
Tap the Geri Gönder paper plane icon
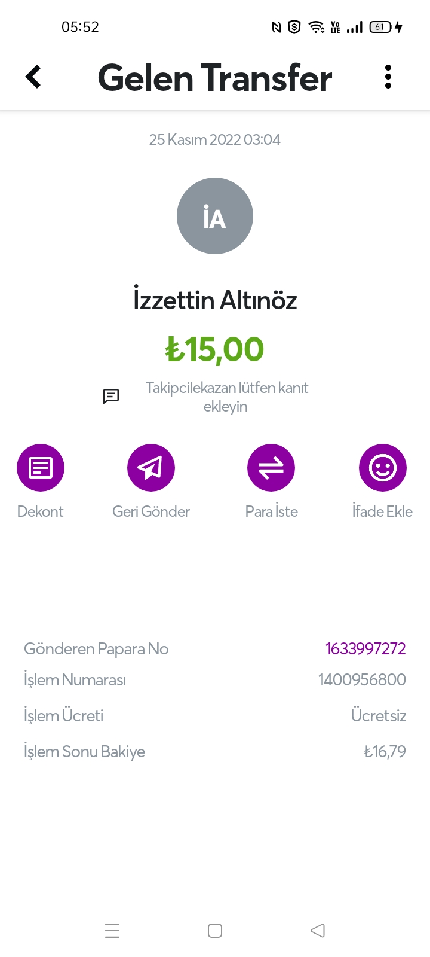pos(151,468)
